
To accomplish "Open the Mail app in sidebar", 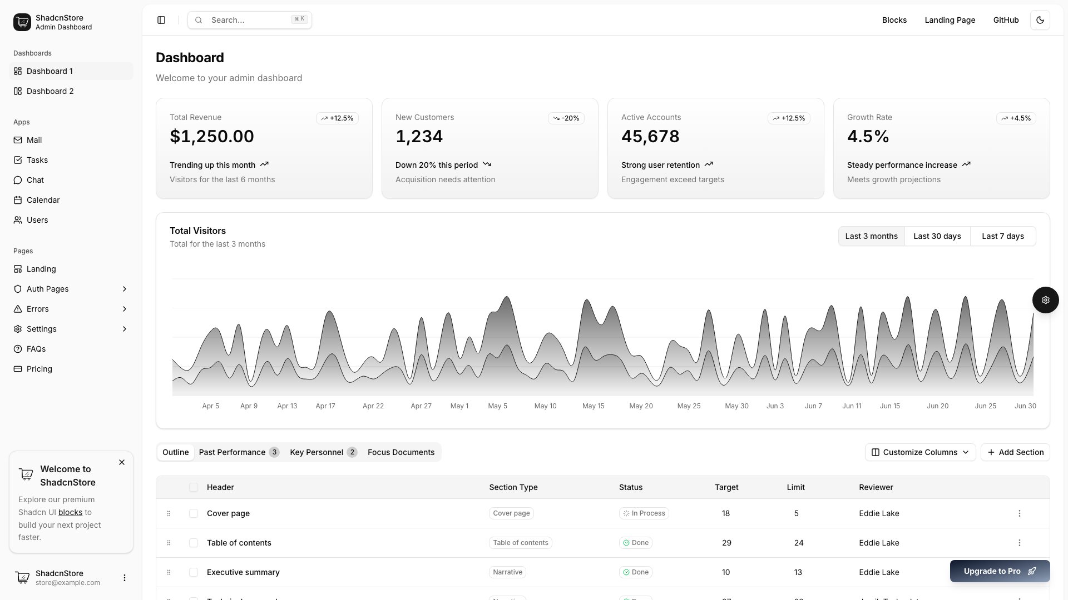I will [34, 140].
